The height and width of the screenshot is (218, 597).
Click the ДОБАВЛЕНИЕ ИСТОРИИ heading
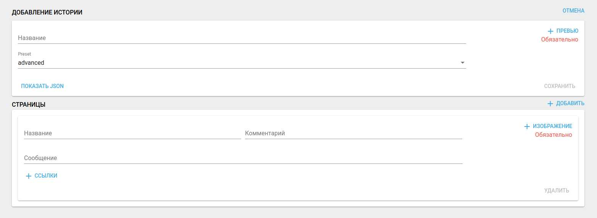click(x=47, y=12)
